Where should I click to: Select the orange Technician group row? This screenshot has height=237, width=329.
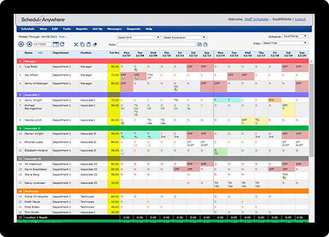pyautogui.click(x=163, y=191)
